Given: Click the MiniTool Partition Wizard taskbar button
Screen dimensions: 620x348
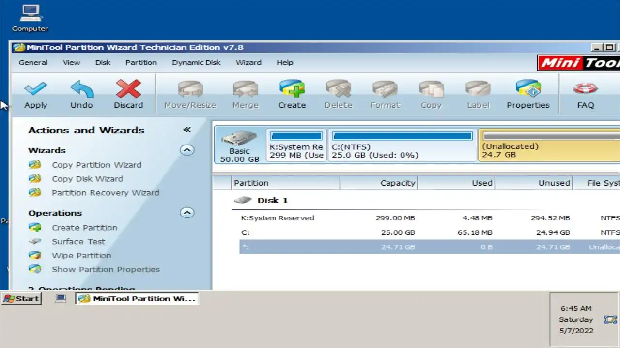Looking at the screenshot, I should coord(137,298).
